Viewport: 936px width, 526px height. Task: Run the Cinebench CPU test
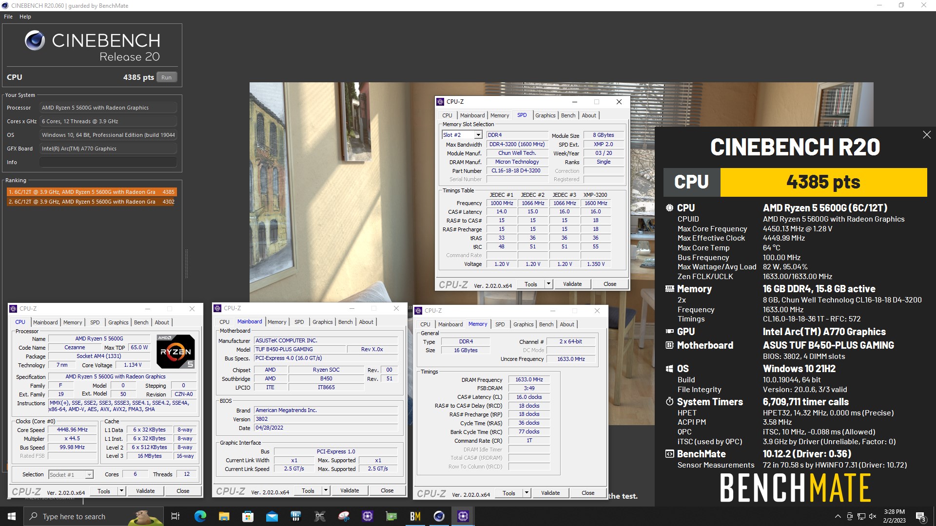pos(167,77)
